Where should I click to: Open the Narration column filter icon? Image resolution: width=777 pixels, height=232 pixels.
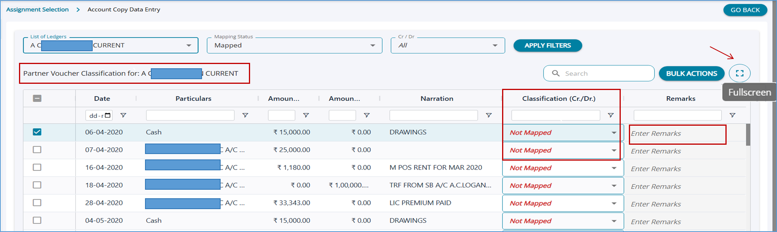[x=489, y=115]
